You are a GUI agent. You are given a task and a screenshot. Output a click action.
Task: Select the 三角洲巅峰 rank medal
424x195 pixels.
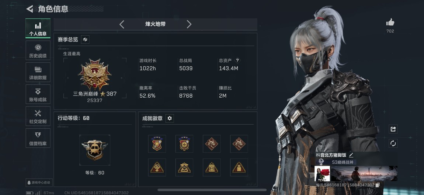(x=95, y=74)
